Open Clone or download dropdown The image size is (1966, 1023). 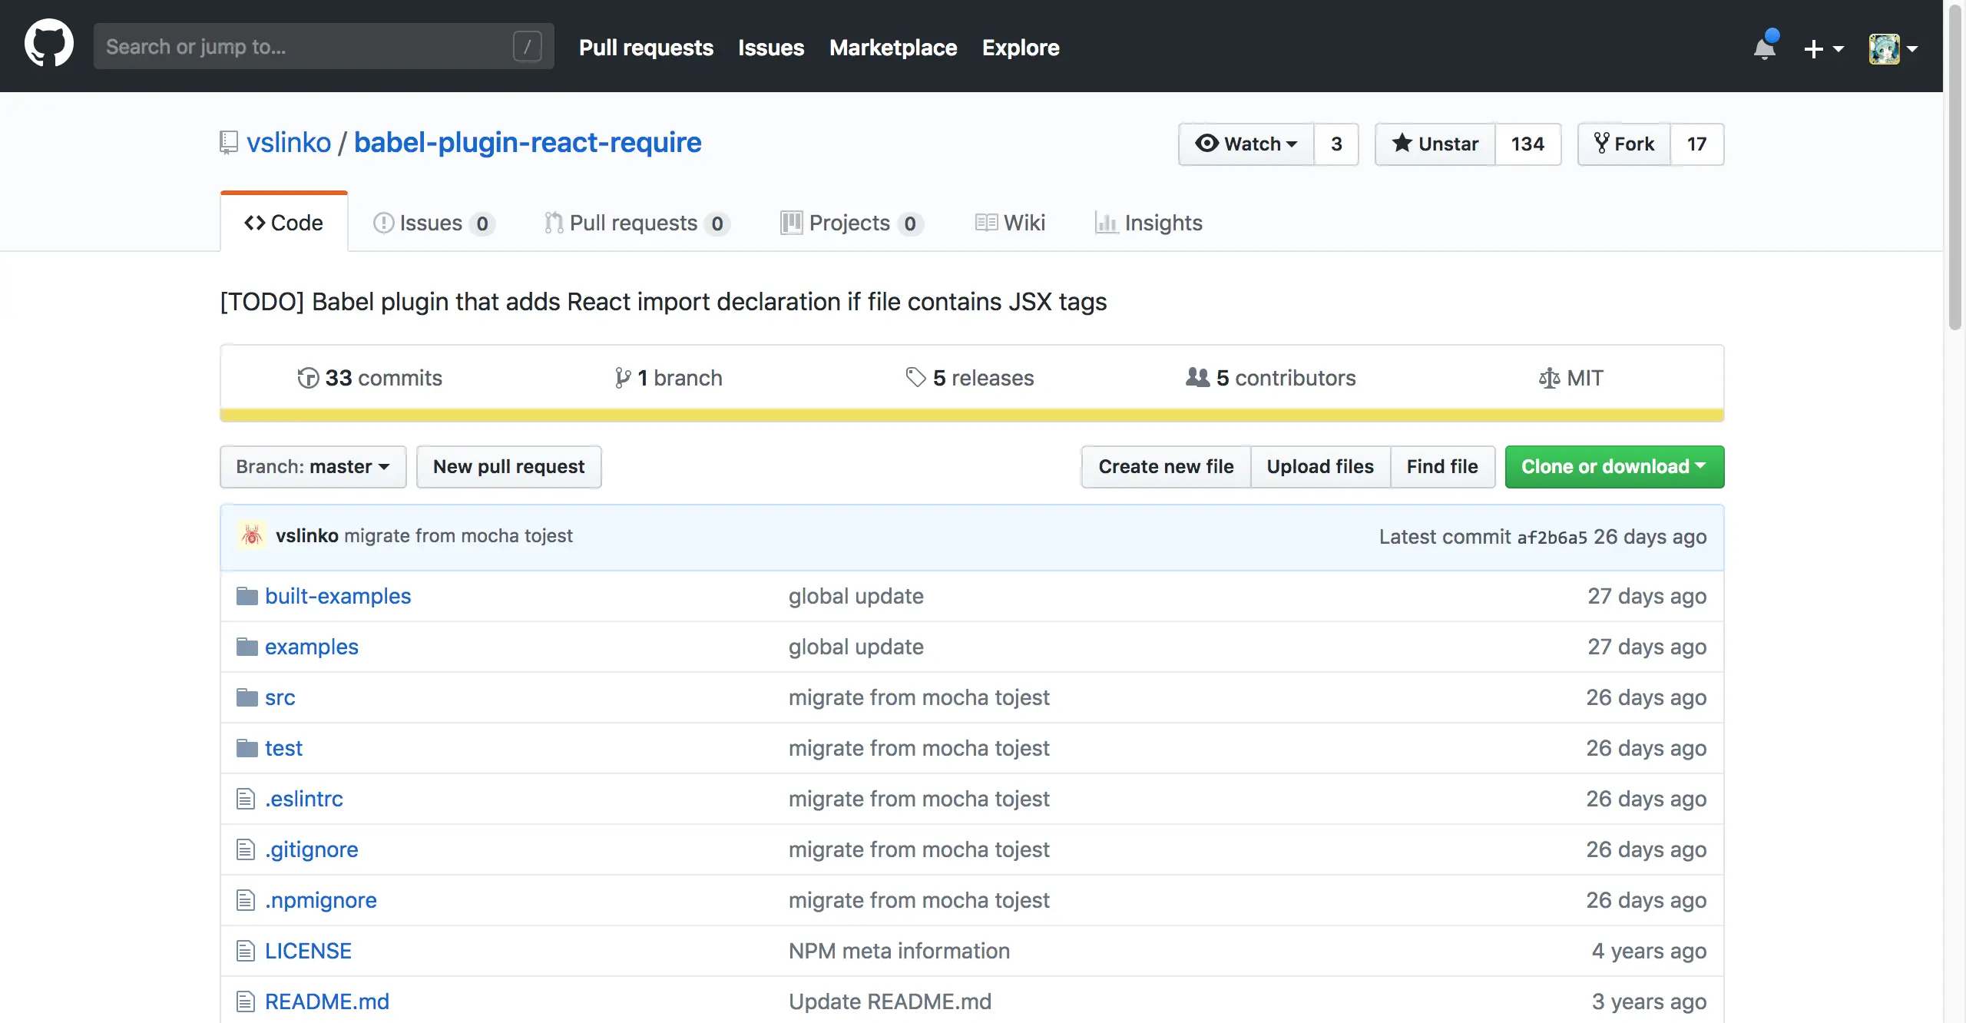1614,466
